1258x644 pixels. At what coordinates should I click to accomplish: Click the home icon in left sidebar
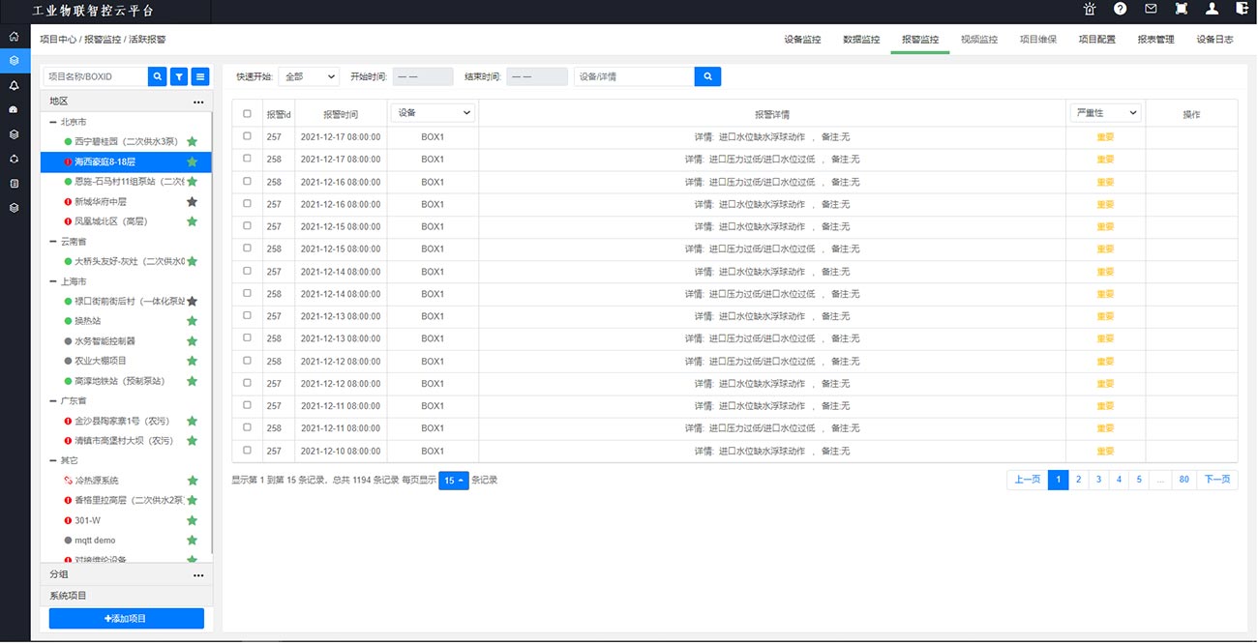click(14, 37)
